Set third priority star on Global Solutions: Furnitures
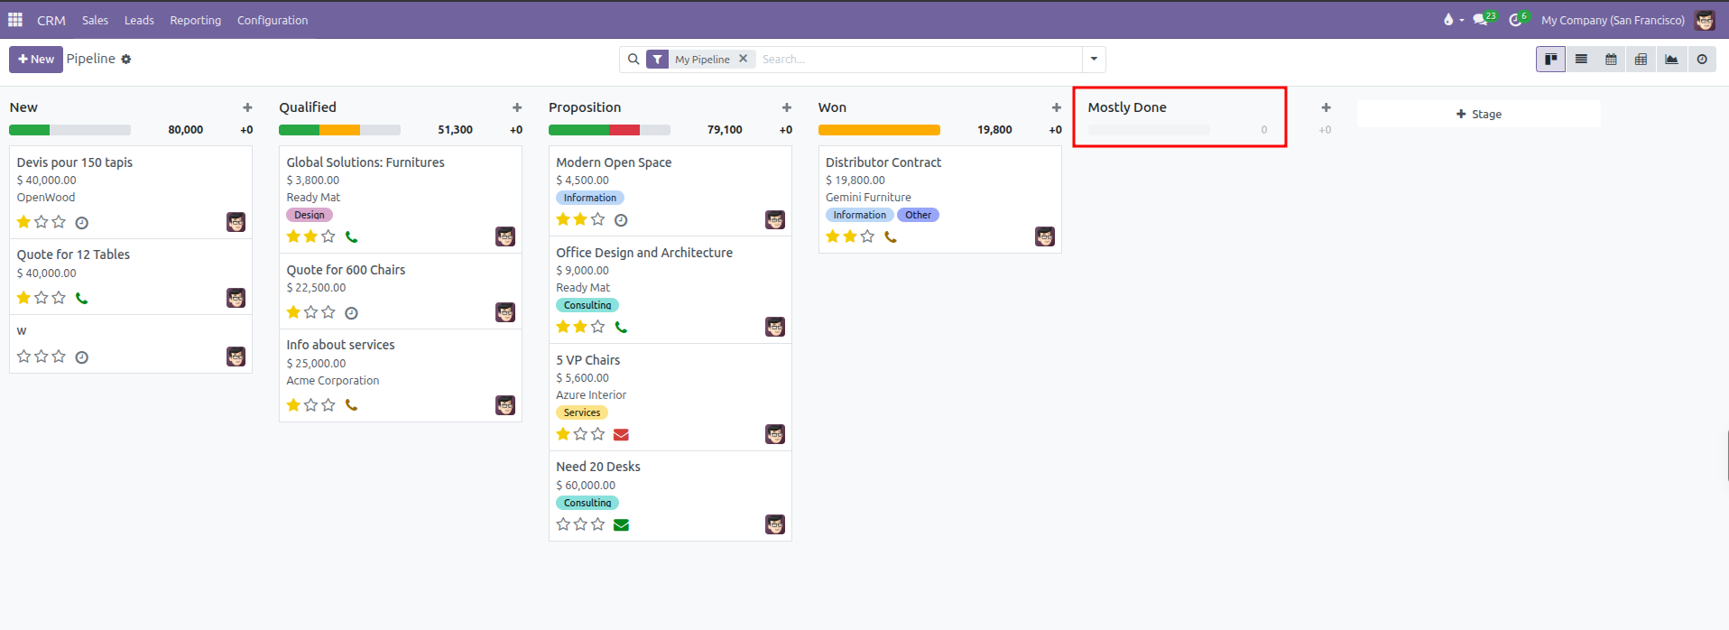The image size is (1729, 630). coord(328,236)
